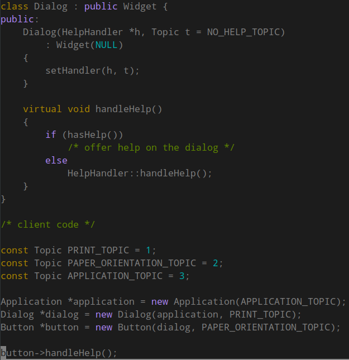Click the button->handleHelp() call on last line
Screen dimensions: 349x360
(59, 353)
